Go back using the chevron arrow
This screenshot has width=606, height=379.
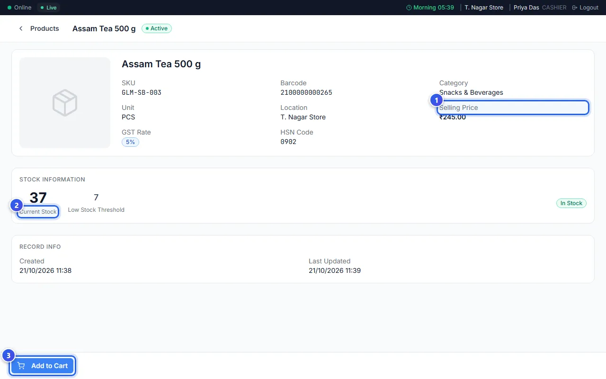point(21,28)
